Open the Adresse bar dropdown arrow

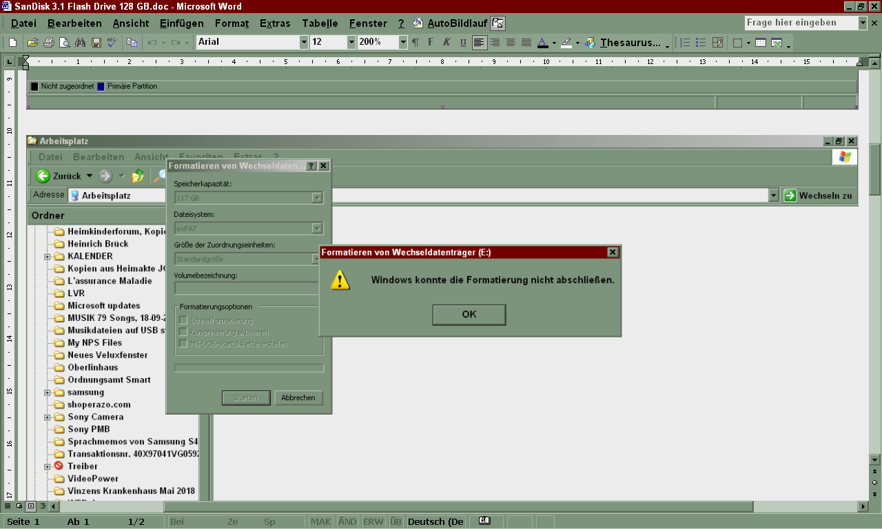[773, 196]
